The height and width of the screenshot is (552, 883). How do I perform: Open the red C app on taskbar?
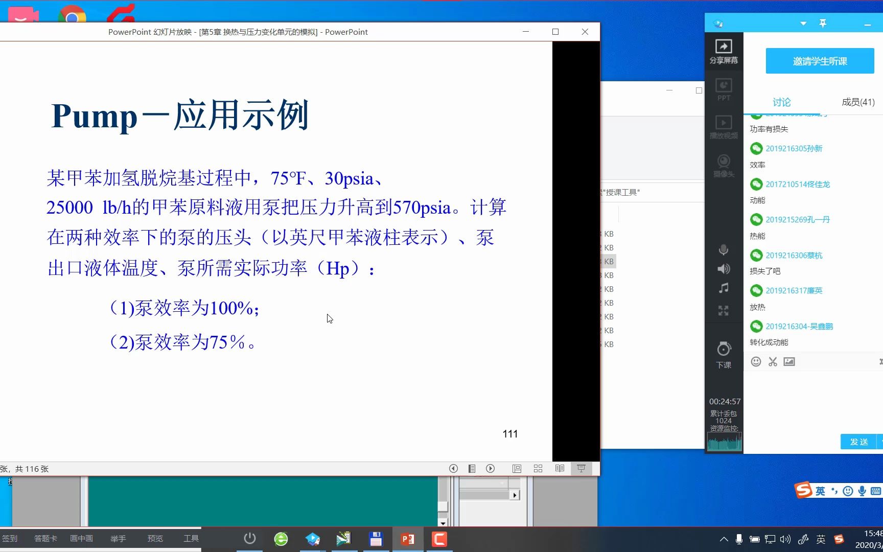(x=439, y=539)
